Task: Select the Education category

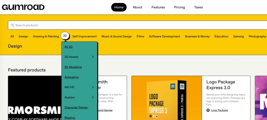Action: tap(221, 36)
